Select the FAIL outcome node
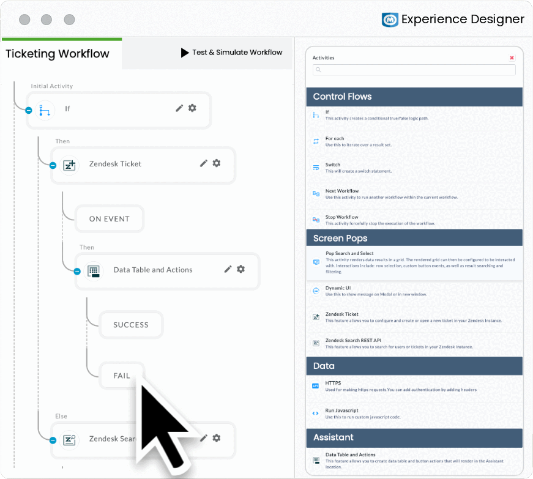533x479 pixels. tap(122, 376)
